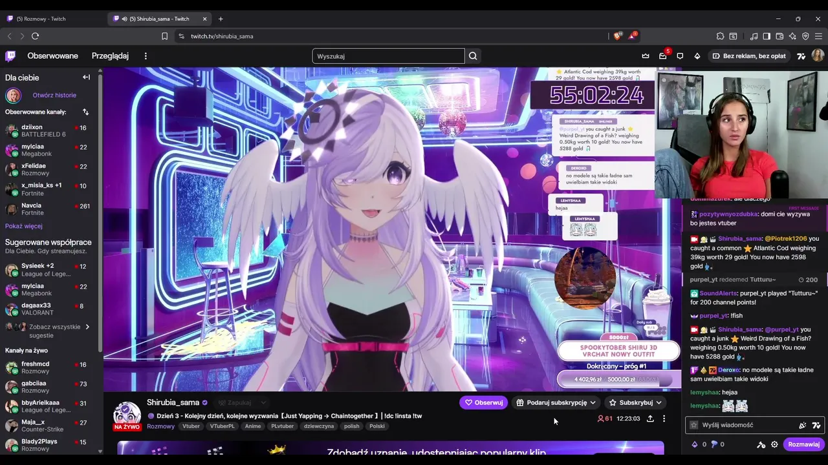Image resolution: width=828 pixels, height=465 pixels.
Task: Open Navcia channel in sidebar
Action: pyautogui.click(x=49, y=209)
